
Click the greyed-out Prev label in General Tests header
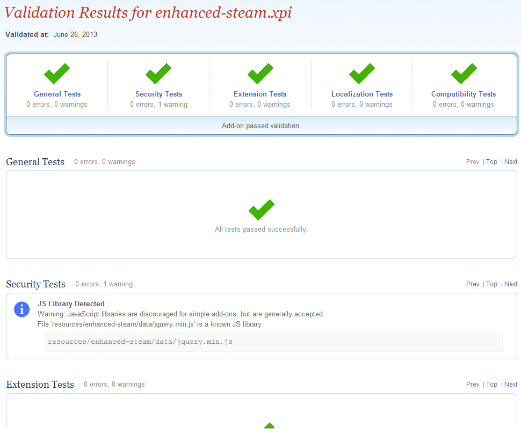point(473,162)
